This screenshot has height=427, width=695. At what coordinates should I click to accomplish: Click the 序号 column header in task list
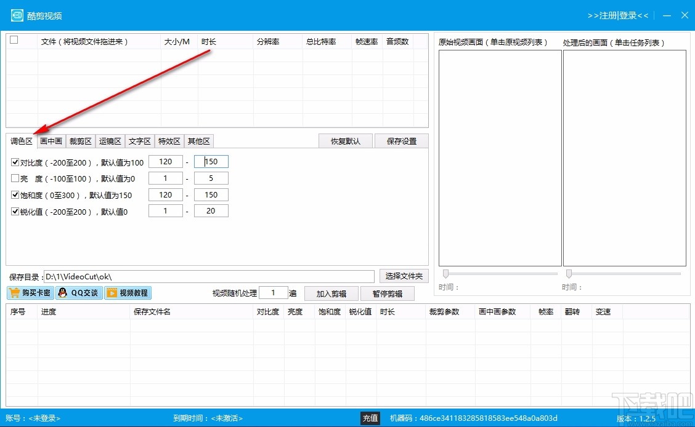[22, 312]
